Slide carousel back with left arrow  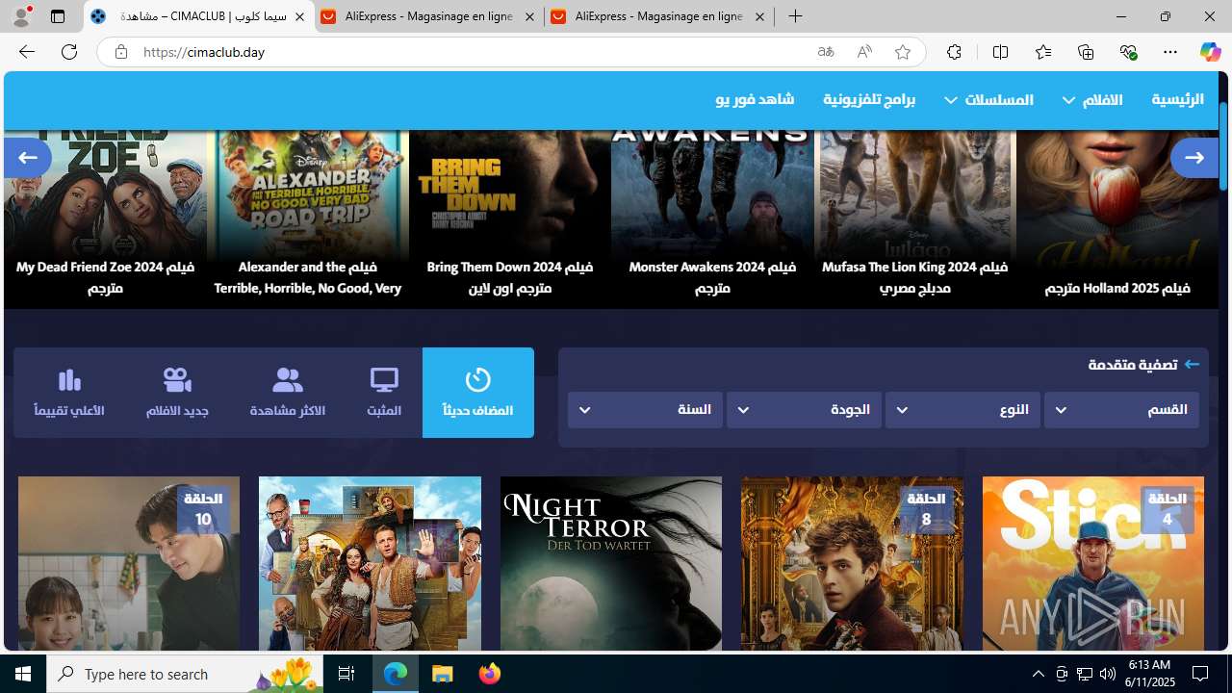tap(28, 157)
